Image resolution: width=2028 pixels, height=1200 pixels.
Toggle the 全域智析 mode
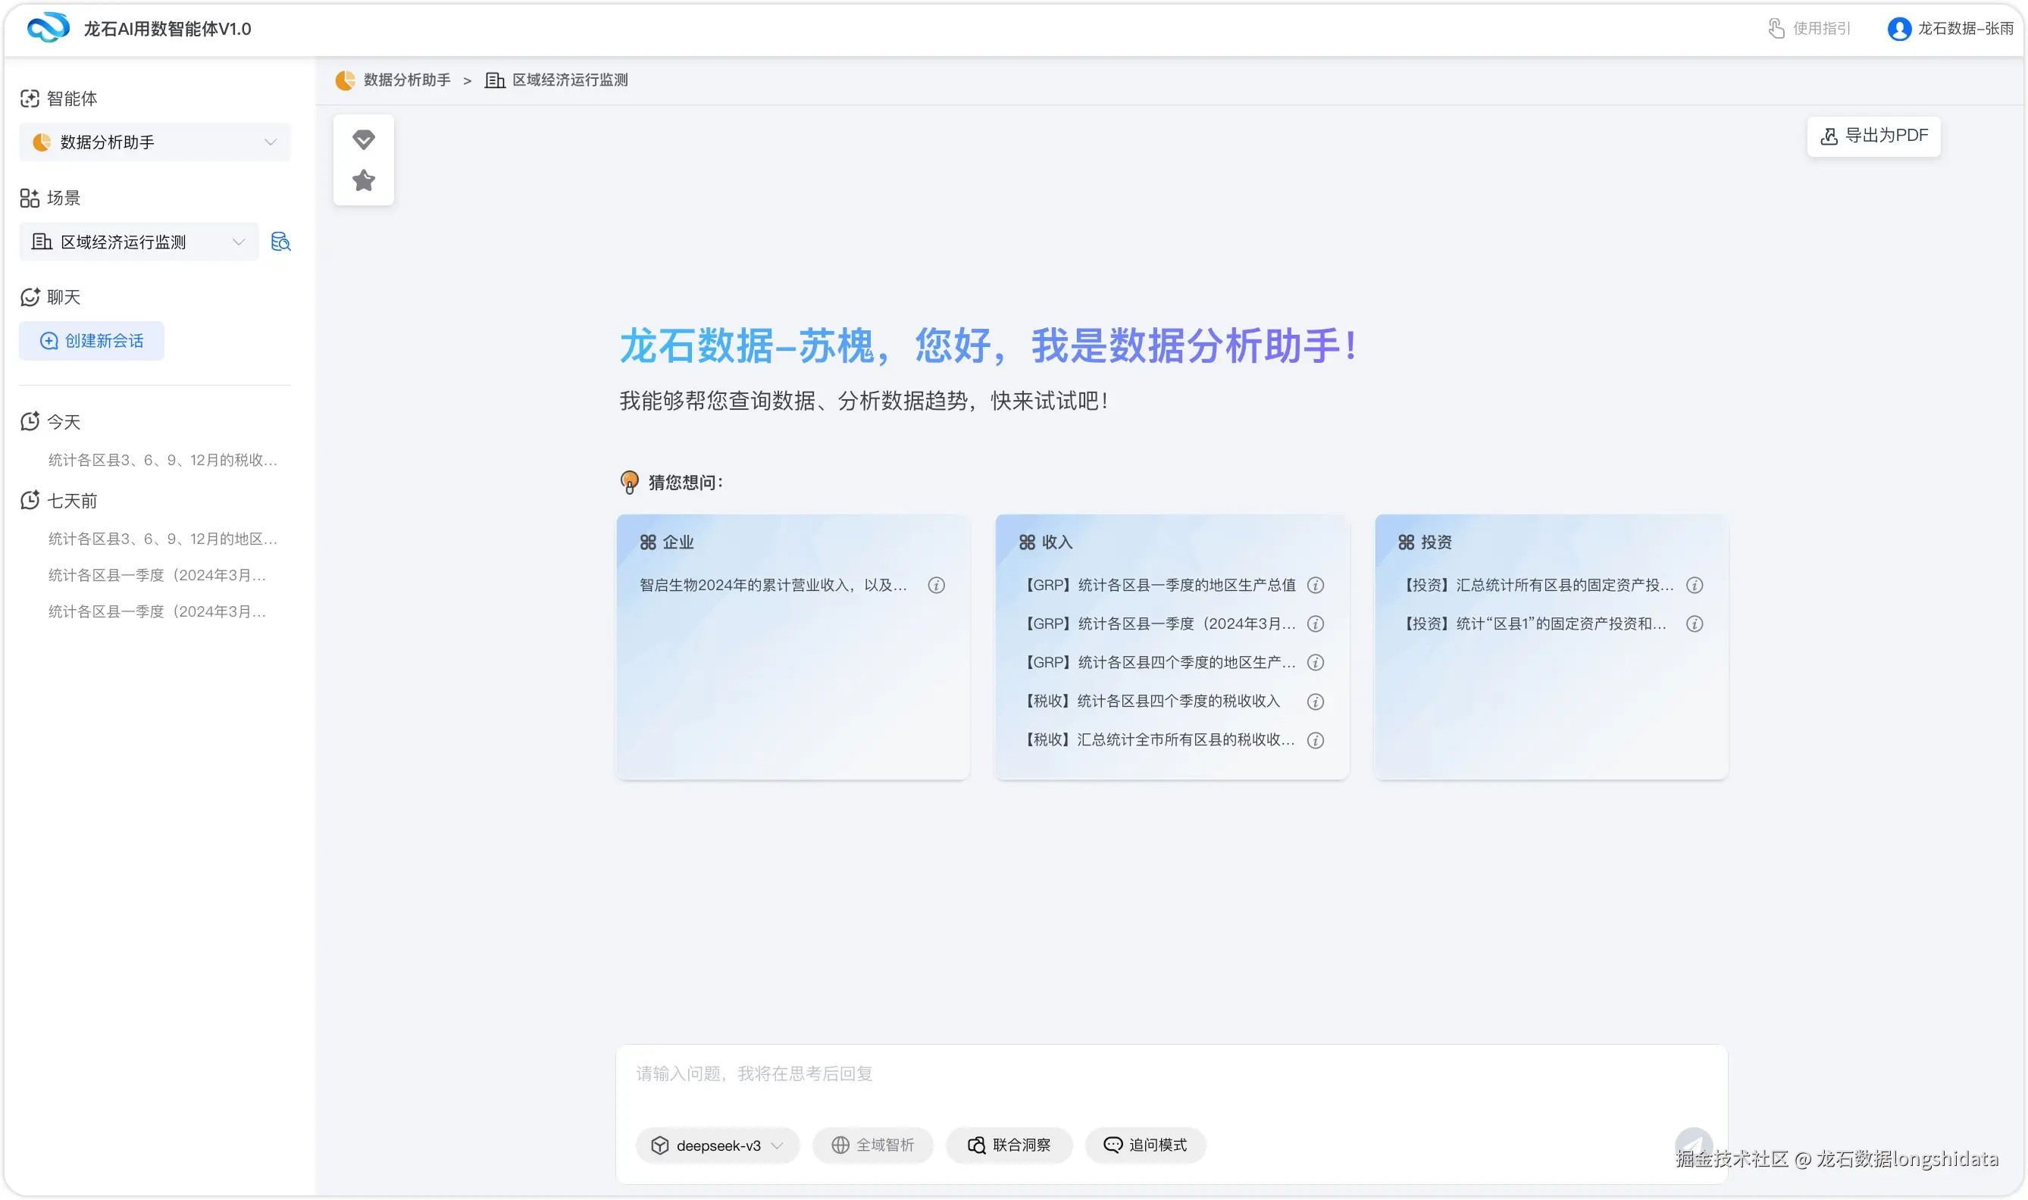872,1145
